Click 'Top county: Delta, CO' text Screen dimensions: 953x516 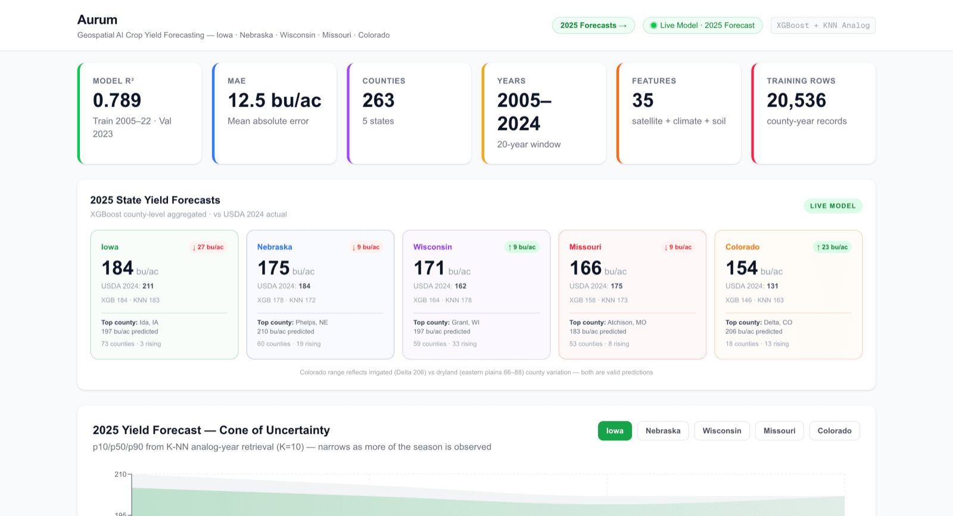click(x=759, y=323)
